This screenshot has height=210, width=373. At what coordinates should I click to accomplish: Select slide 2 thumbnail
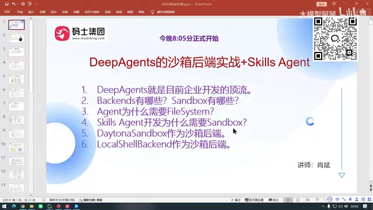[16, 38]
